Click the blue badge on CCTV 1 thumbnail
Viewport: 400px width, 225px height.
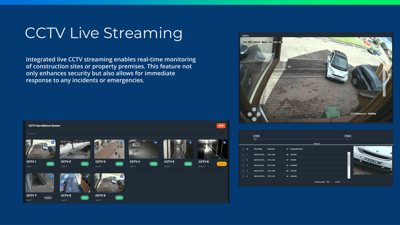(x=53, y=143)
